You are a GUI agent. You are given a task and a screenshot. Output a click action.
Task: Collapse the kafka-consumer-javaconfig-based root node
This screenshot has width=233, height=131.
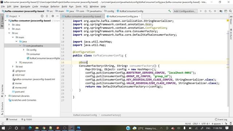click(6, 21)
